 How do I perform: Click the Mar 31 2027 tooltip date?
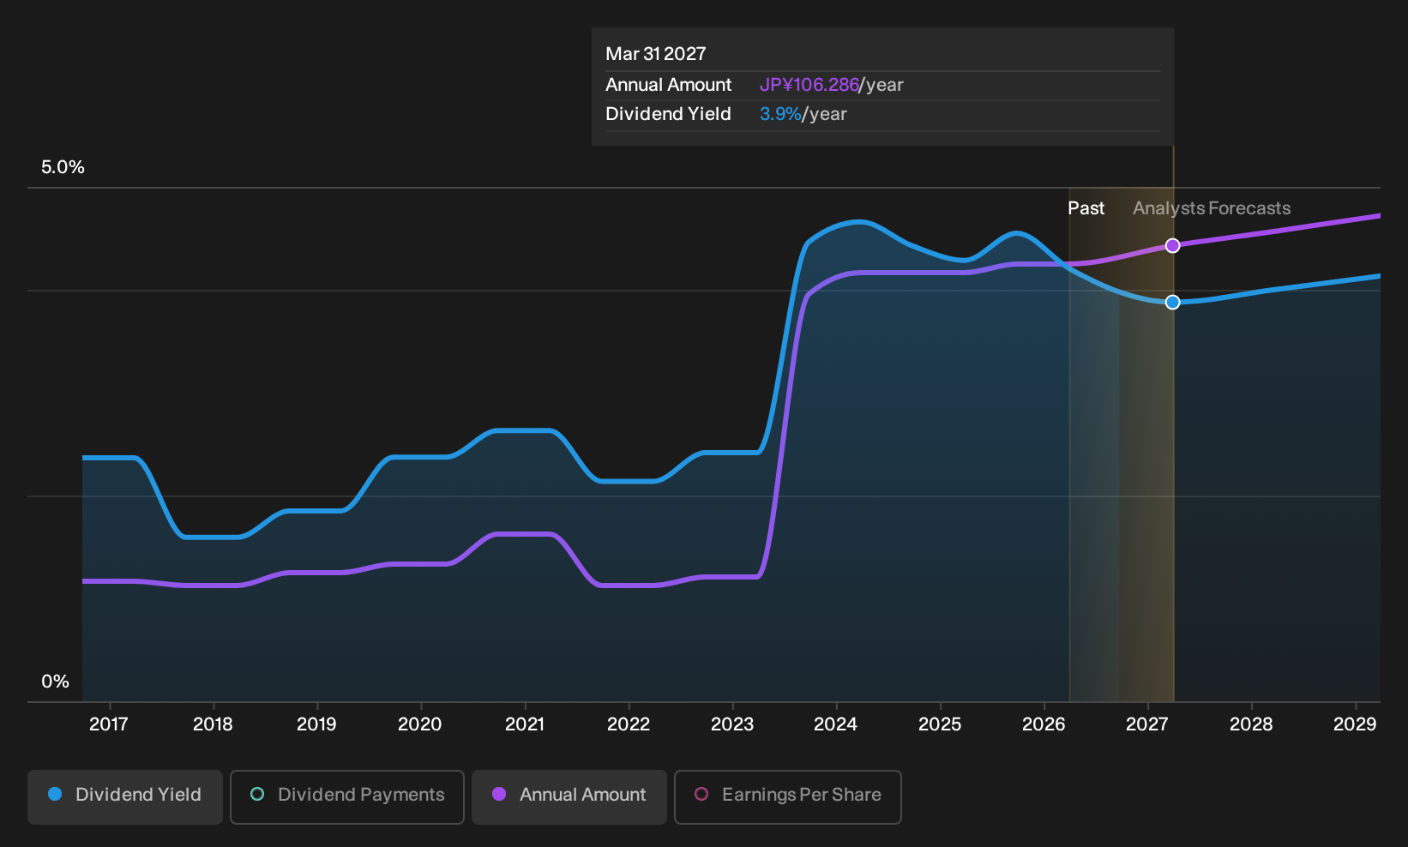pyautogui.click(x=656, y=54)
